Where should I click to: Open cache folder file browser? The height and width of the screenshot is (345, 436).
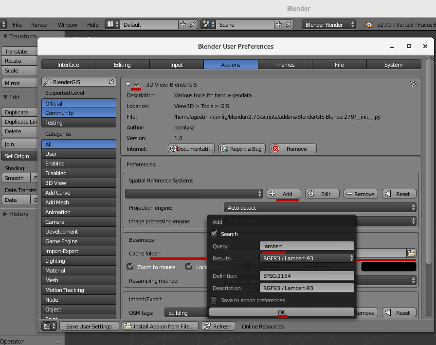point(411,253)
